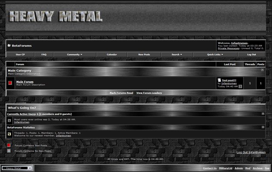
Task: Click the Heavy Metal logo banner
Action: (56, 16)
